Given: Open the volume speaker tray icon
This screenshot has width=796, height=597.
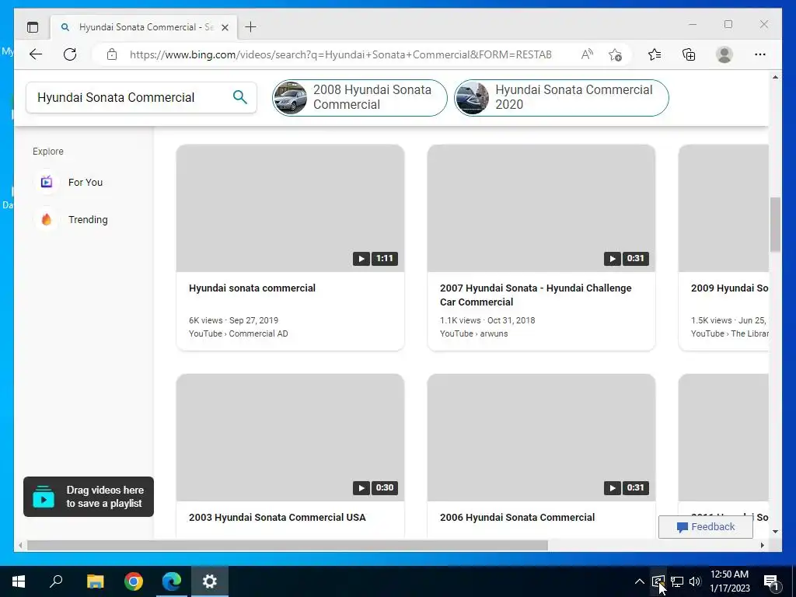Looking at the screenshot, I should point(695,581).
